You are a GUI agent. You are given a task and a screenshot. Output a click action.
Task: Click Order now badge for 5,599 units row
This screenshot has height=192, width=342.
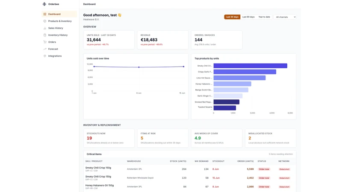[264, 169]
